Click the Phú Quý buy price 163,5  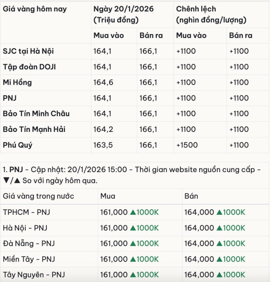[103, 145]
